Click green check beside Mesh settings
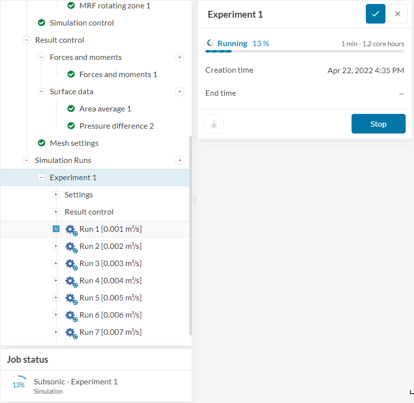Image resolution: width=414 pixels, height=403 pixels. coord(42,143)
